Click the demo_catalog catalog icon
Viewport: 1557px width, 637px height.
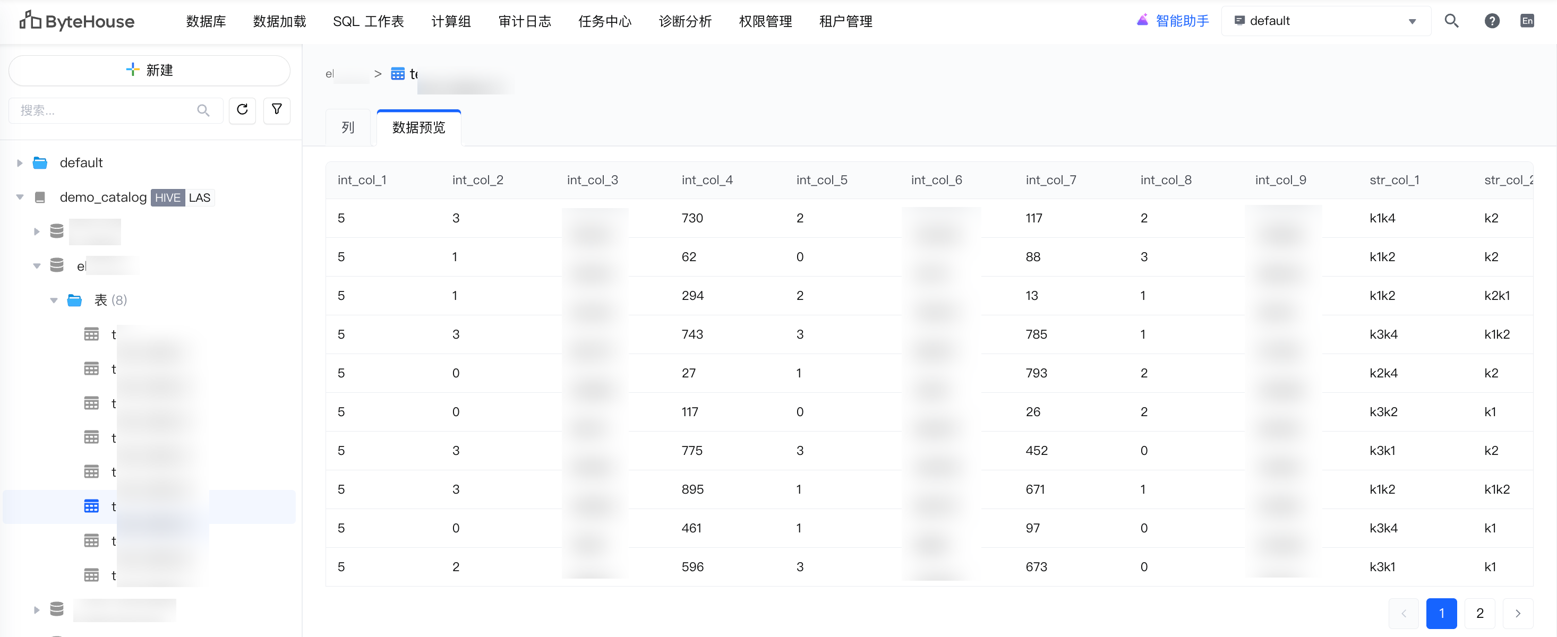coord(40,197)
